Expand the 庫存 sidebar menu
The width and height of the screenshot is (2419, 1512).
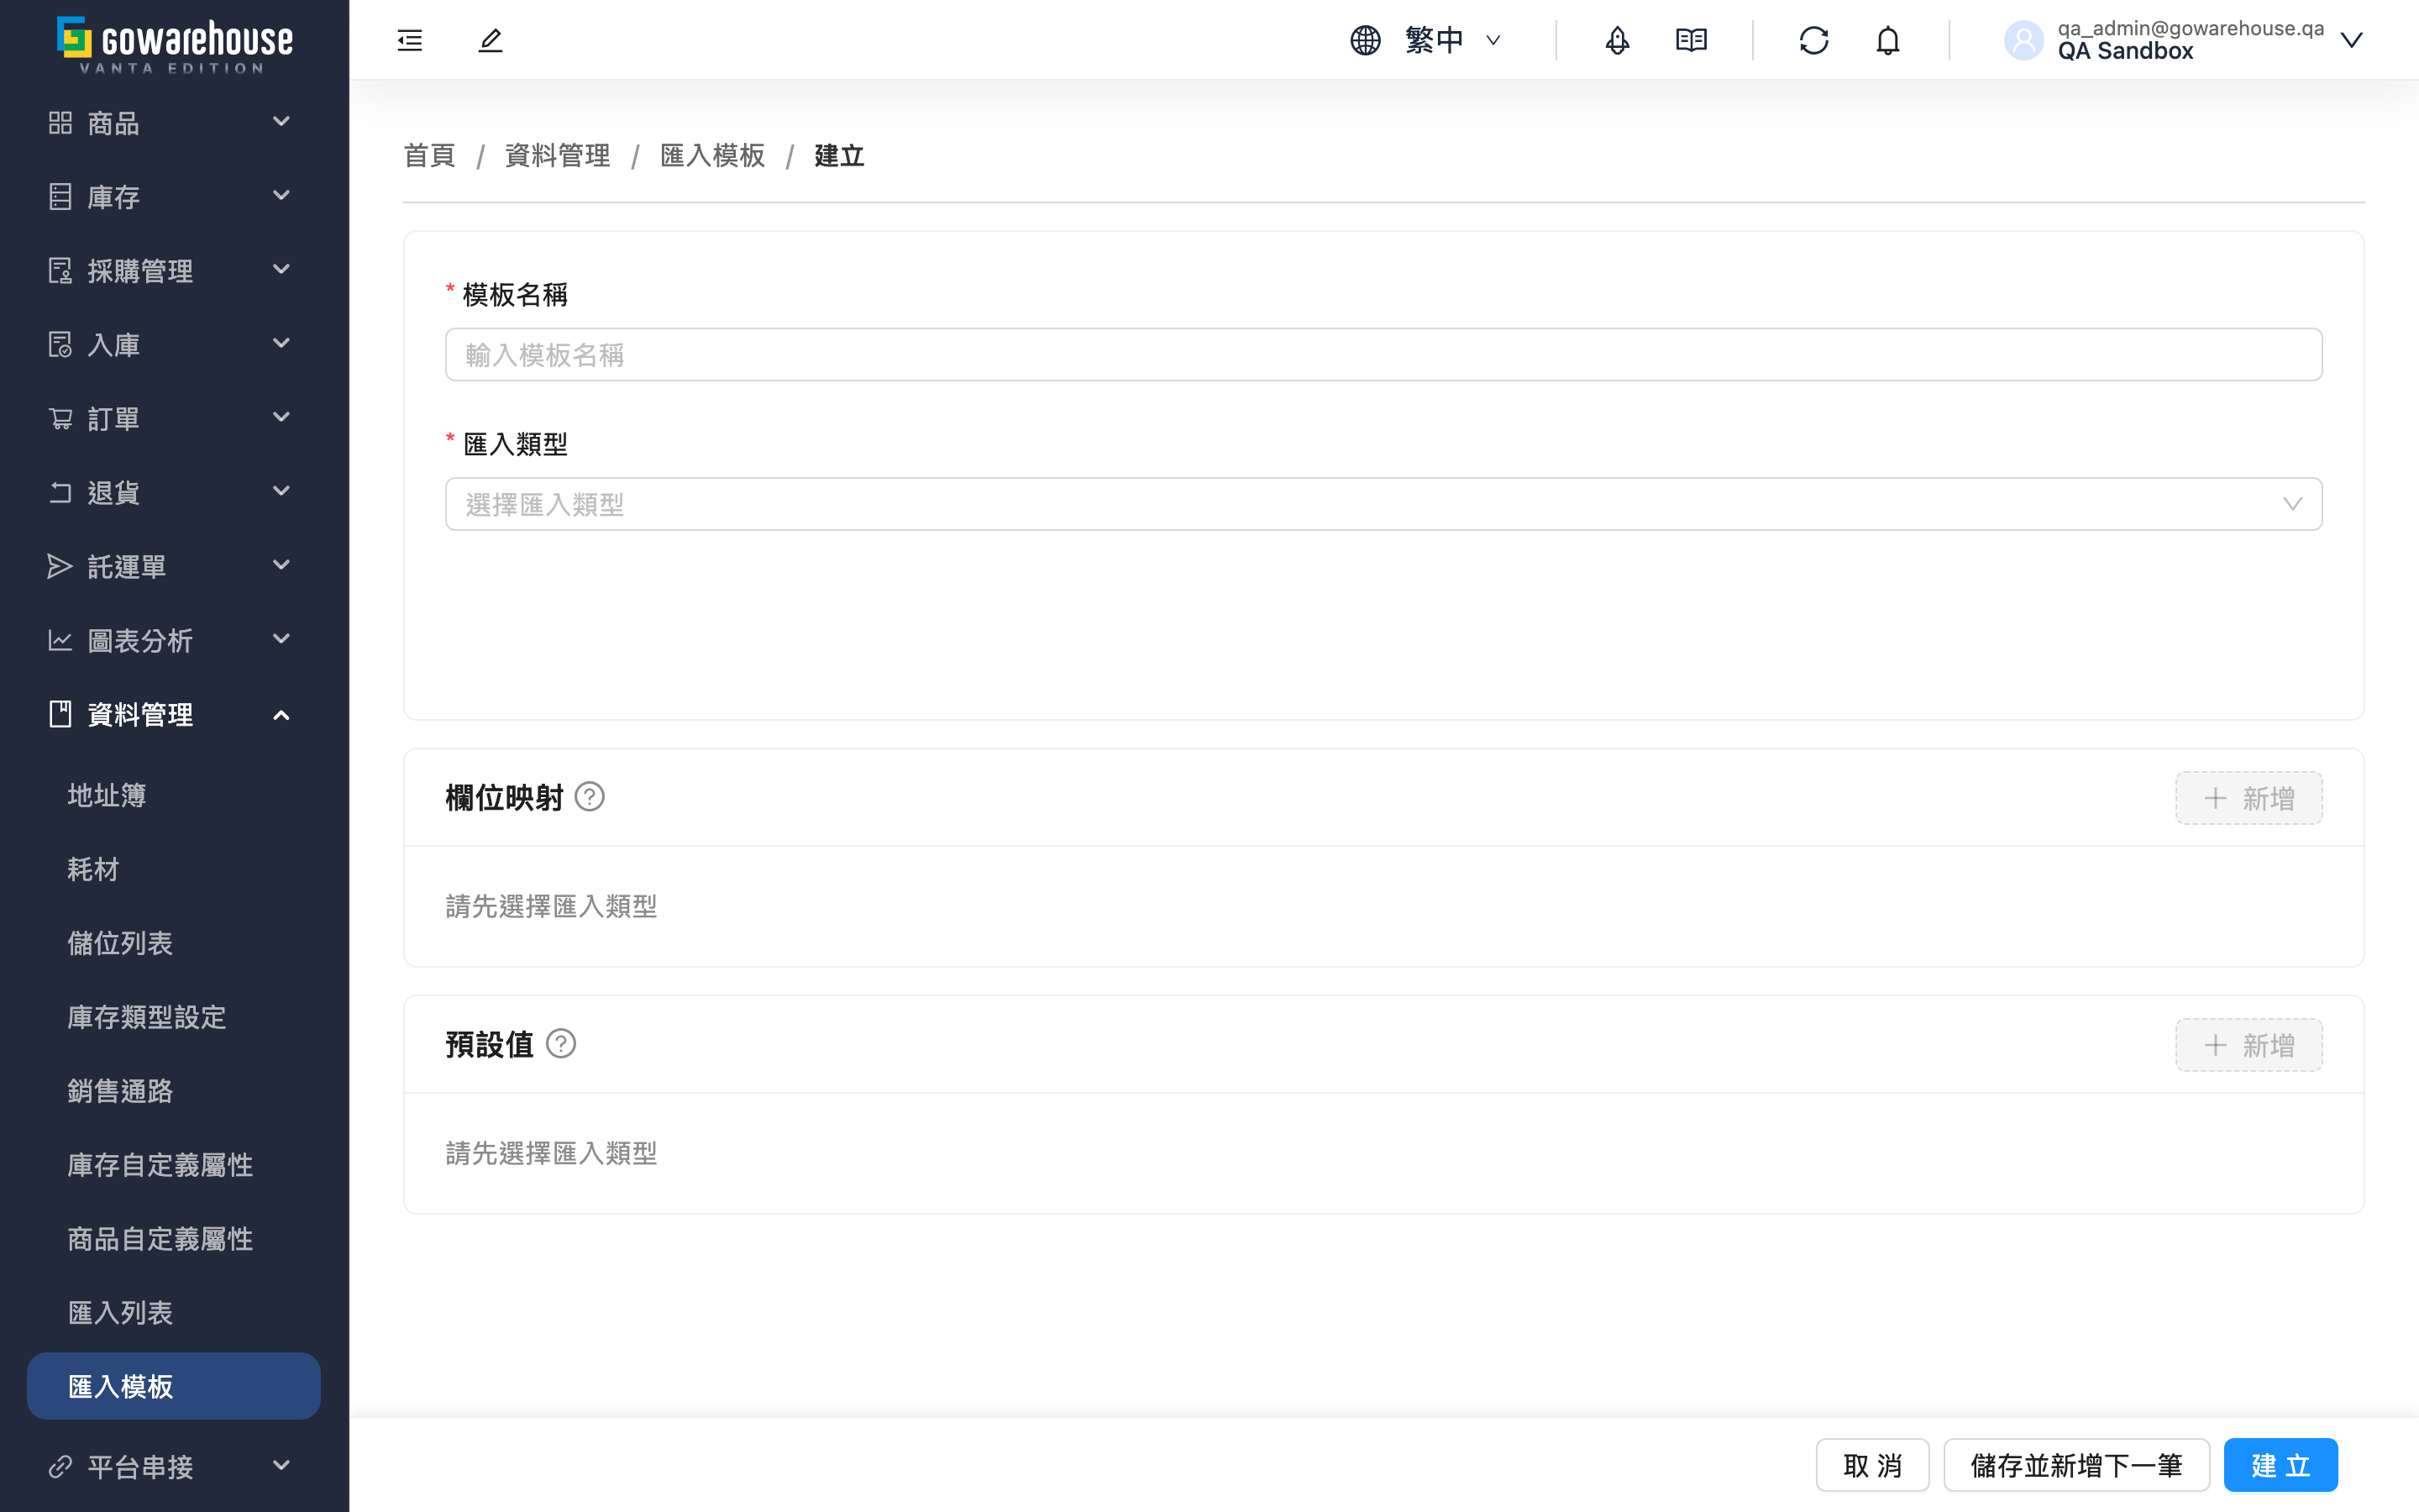[x=282, y=196]
